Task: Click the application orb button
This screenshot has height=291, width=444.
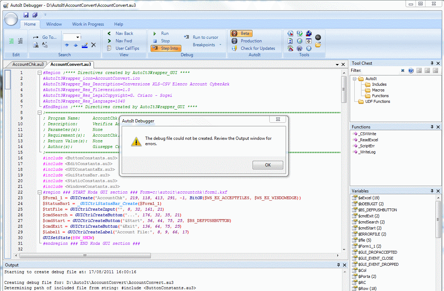Action: click(x=11, y=18)
